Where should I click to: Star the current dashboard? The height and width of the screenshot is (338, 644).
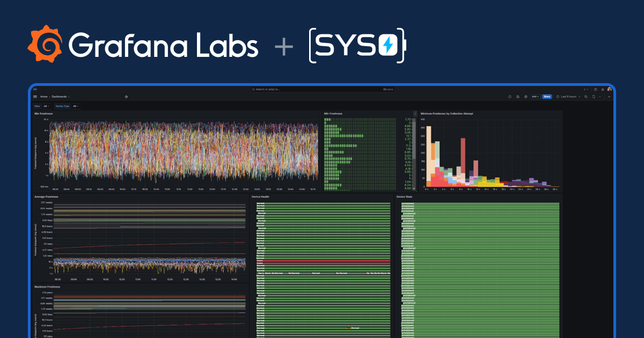(126, 97)
